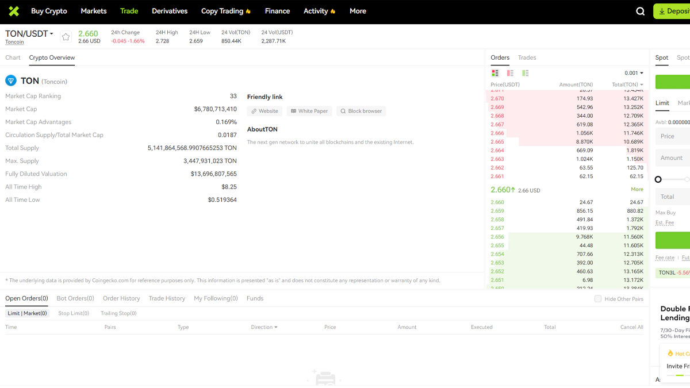Screen dimensions: 690x388
Task: Click the Price input field
Action: pyautogui.click(x=674, y=136)
